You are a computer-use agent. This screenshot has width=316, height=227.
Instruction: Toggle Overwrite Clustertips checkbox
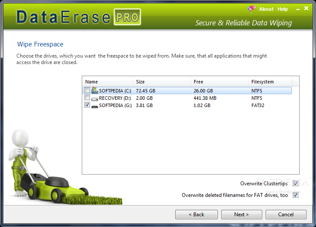pos(295,183)
